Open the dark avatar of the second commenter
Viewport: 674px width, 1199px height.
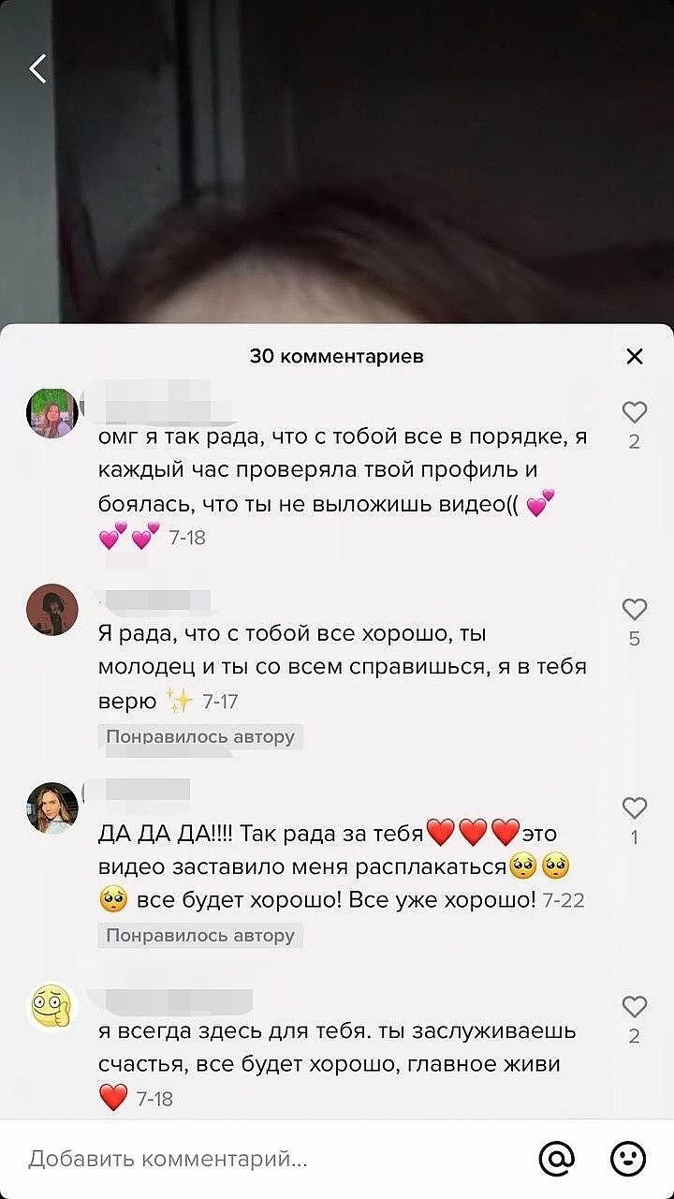pos(52,610)
